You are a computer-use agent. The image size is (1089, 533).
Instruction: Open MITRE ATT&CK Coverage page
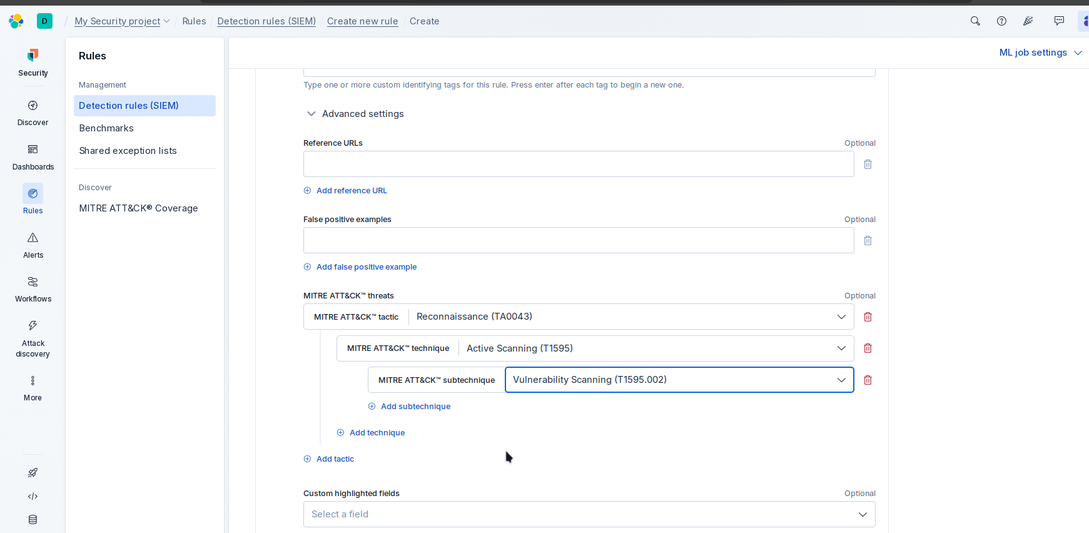[x=138, y=208]
